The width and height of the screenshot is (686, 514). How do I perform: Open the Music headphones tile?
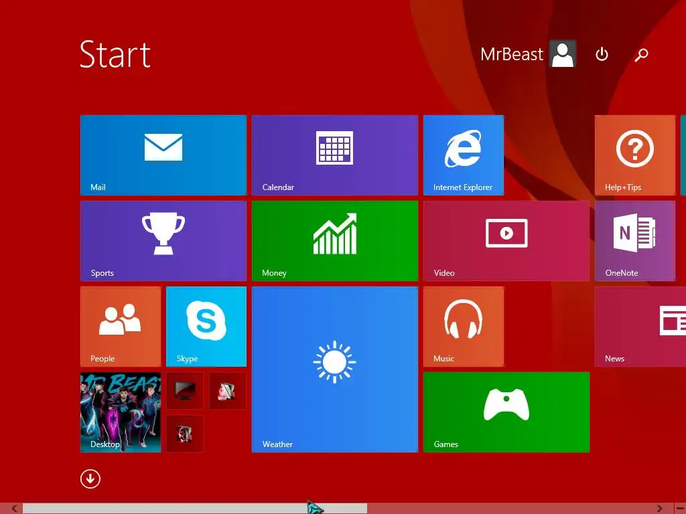(x=464, y=326)
